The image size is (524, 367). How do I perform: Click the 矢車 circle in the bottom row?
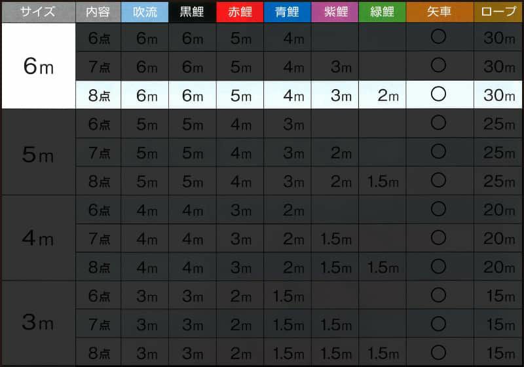tap(438, 353)
